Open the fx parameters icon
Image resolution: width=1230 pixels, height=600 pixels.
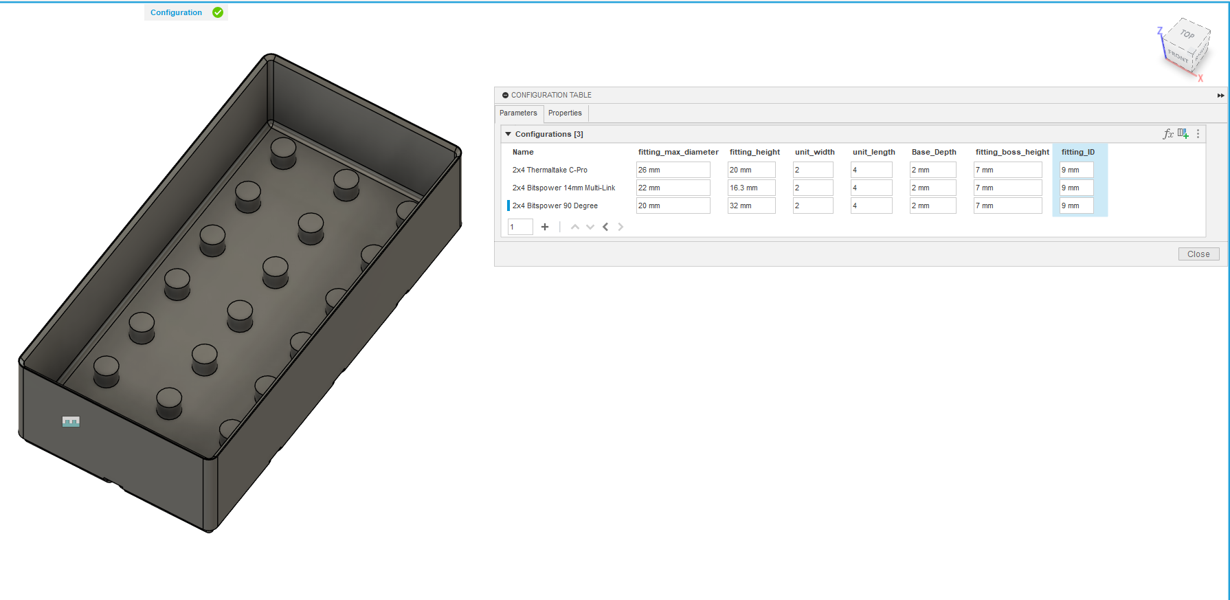click(x=1168, y=134)
